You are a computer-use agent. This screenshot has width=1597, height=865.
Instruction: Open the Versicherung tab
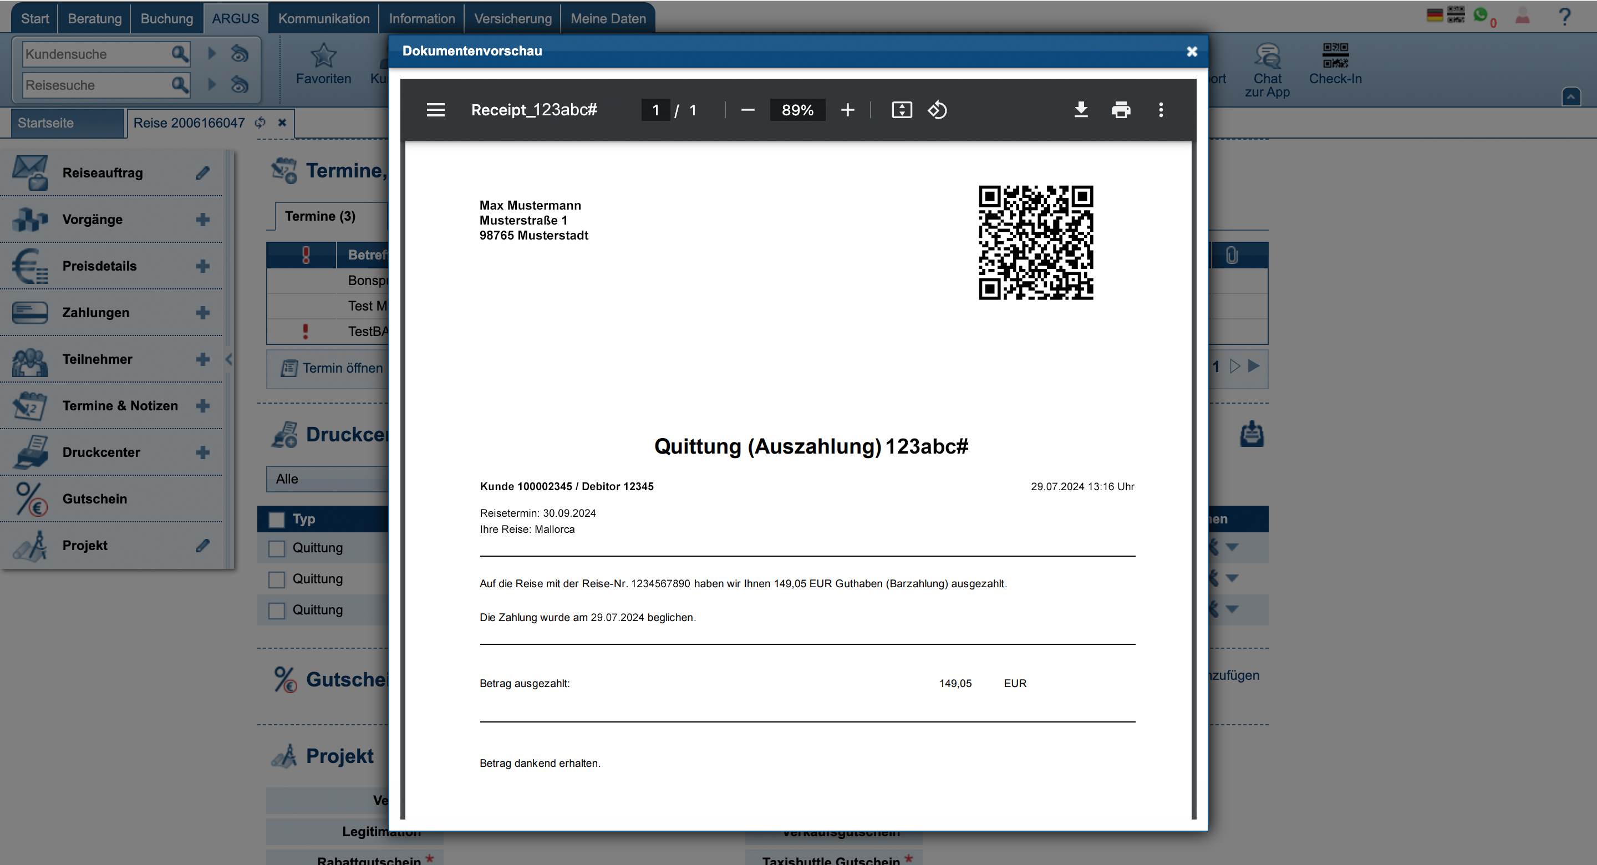click(513, 18)
